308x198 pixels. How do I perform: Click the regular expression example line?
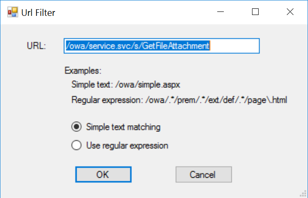pos(179,100)
